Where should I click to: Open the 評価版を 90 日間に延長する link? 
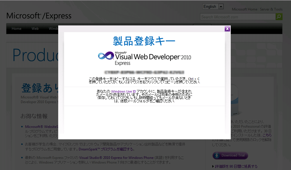(x=236, y=166)
